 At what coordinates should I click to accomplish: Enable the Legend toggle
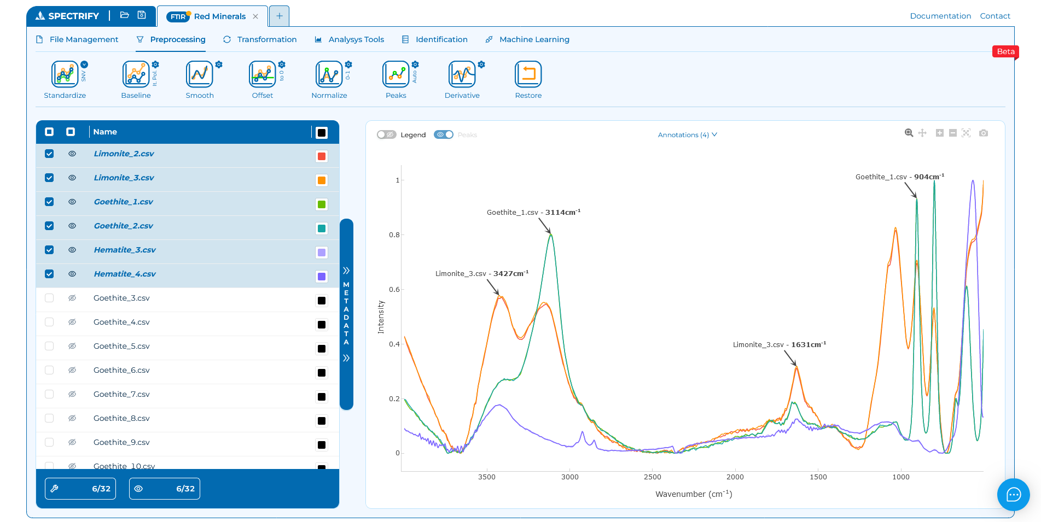pyautogui.click(x=387, y=134)
